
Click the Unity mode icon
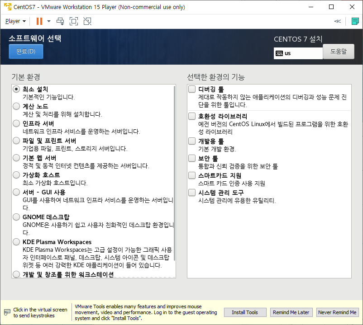tap(87, 21)
